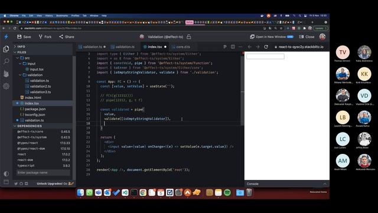
Task: Open Microsoft Teams from the dock
Action: (x=98, y=192)
